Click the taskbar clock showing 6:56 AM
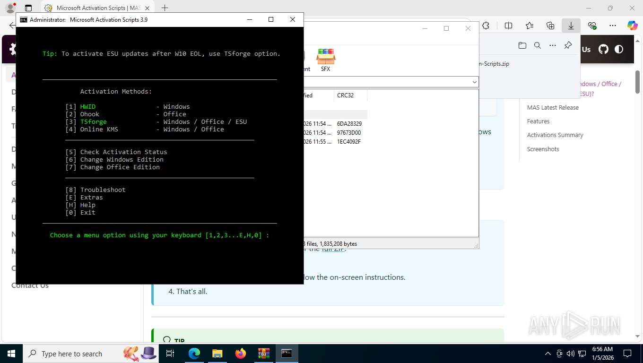The width and height of the screenshot is (643, 363). (x=602, y=354)
